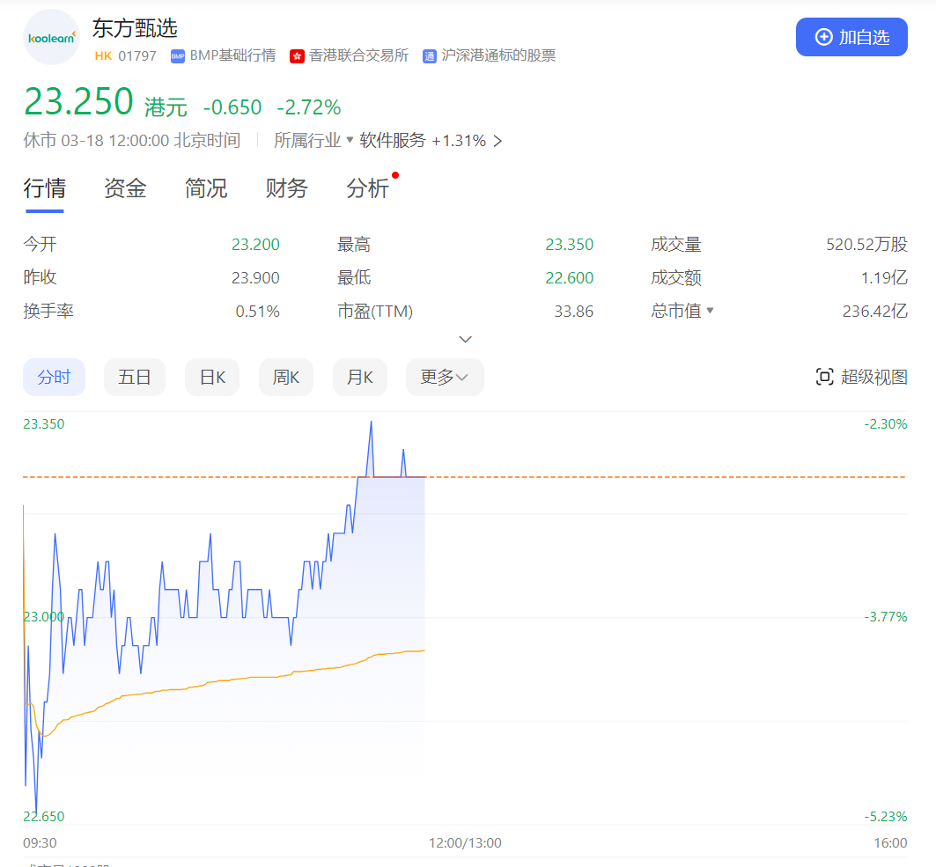936x867 pixels.
Task: Click the BMP基础行情 label
Action: coord(232,56)
